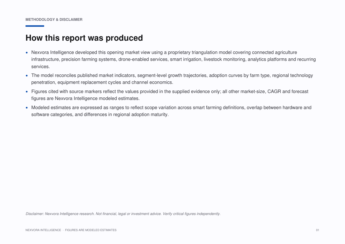The height and width of the screenshot is (244, 345).
Task: Click the page number '01' in footer
Action: click(318, 230)
